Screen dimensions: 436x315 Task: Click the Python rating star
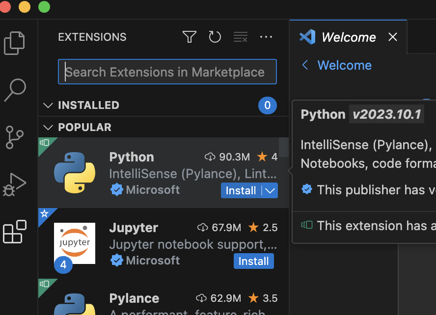[x=262, y=157]
